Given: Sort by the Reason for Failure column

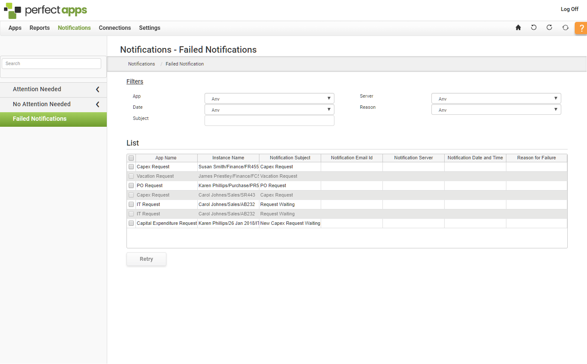Looking at the screenshot, I should [x=536, y=158].
